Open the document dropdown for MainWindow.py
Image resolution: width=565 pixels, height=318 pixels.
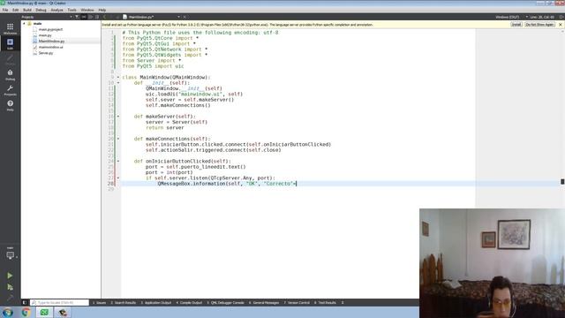(x=178, y=17)
